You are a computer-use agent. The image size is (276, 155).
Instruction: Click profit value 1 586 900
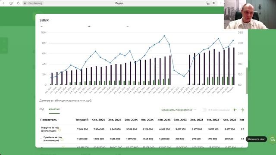(x=115, y=139)
